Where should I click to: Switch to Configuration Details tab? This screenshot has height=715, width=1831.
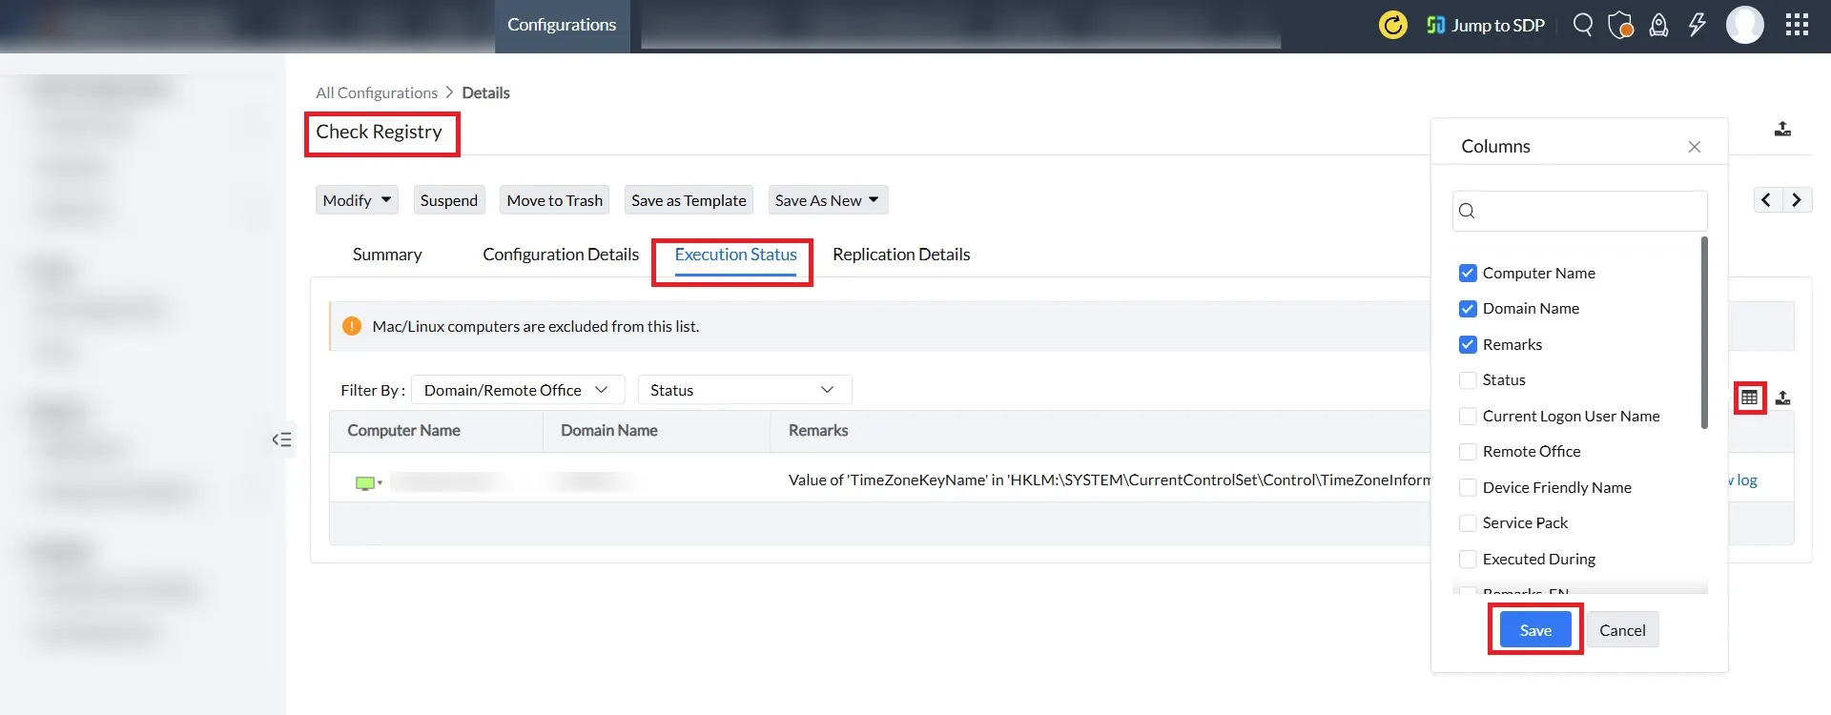pyautogui.click(x=561, y=255)
